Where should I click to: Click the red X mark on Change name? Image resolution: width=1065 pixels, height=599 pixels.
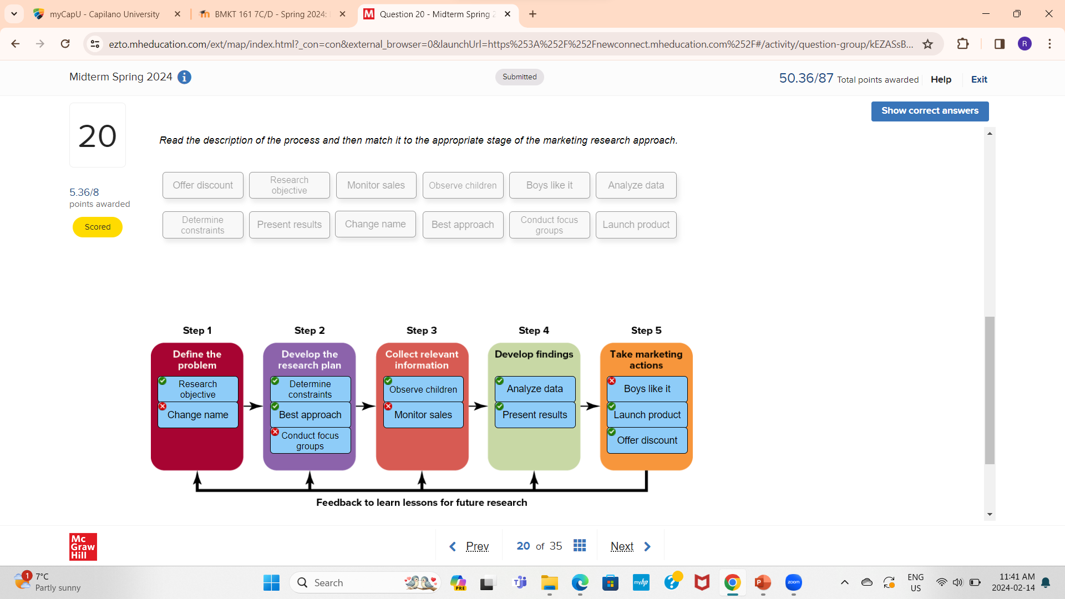coord(163,407)
